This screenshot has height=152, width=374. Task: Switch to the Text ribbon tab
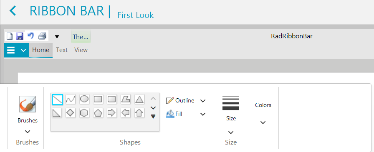click(x=62, y=50)
